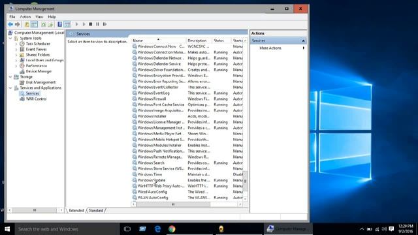Screen dimensions: 418x235
Task: Expand the Performance tree node
Action: click(16, 66)
